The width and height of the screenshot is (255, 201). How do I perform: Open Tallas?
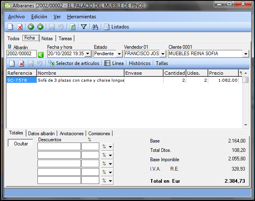tap(162, 63)
